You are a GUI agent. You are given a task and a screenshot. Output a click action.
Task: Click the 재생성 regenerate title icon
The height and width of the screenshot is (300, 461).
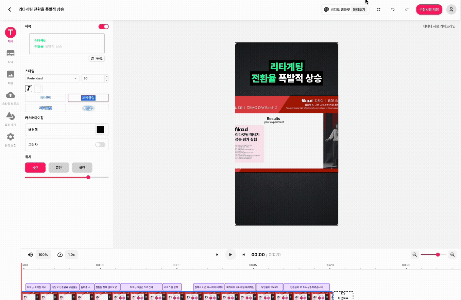tap(97, 58)
